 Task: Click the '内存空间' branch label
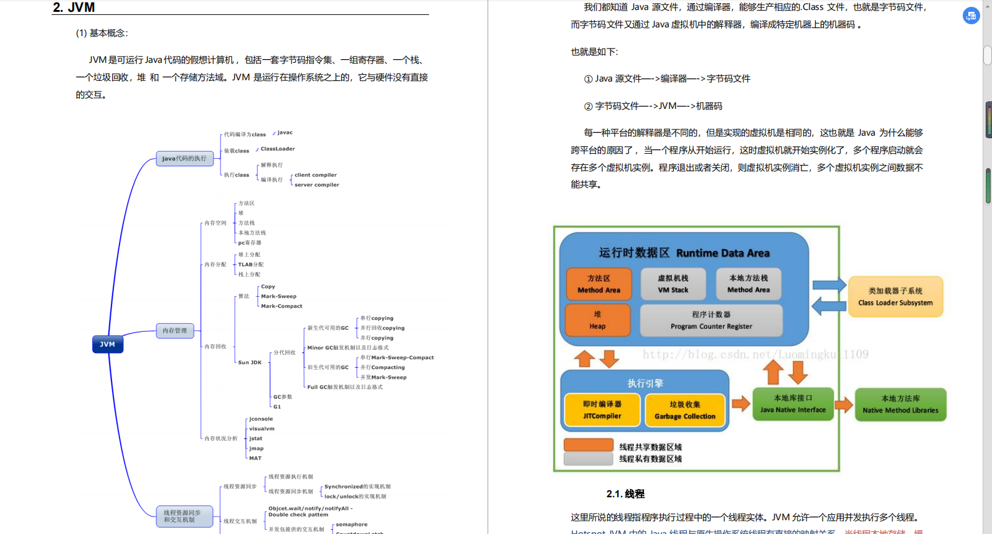[x=215, y=223]
